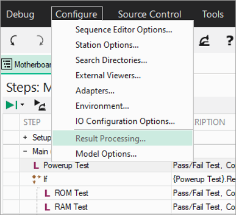Open the Tools menu

click(x=213, y=14)
